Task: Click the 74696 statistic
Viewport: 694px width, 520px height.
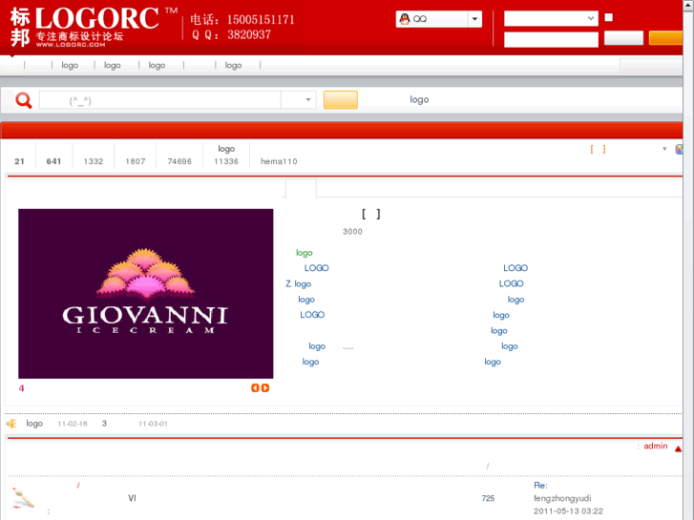Action: [x=179, y=161]
